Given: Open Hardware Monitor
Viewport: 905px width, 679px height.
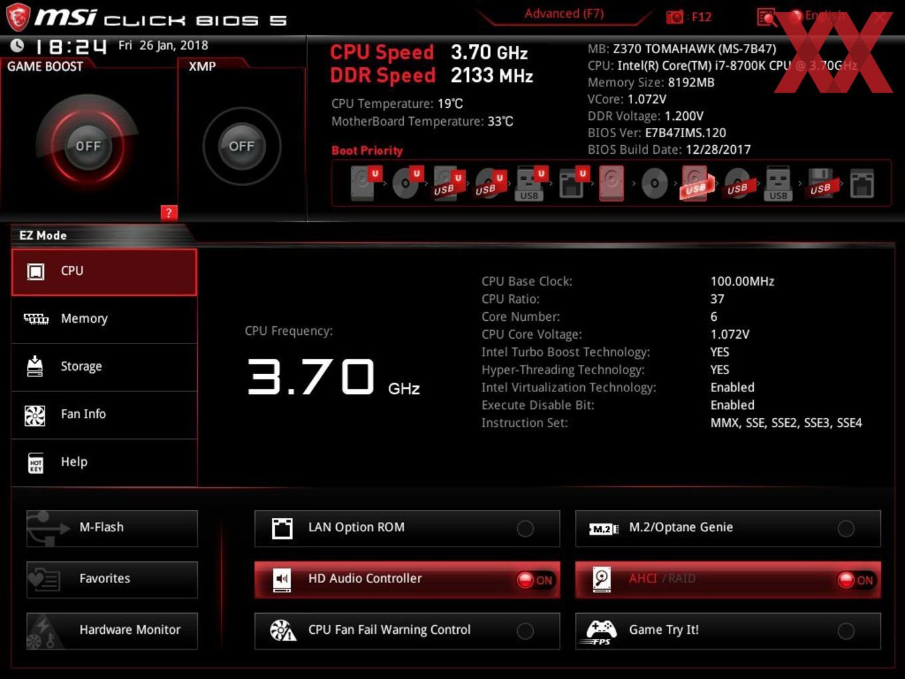Looking at the screenshot, I should (112, 631).
